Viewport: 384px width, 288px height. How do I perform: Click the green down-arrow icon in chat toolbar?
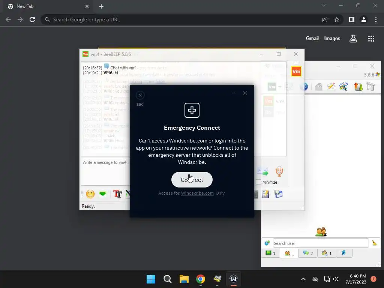pyautogui.click(x=103, y=194)
